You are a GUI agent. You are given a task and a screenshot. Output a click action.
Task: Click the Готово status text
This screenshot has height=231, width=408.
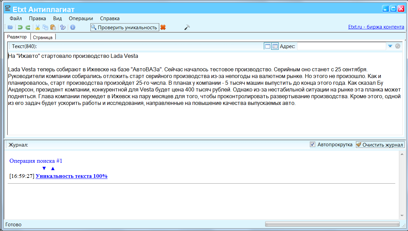[x=13, y=224]
